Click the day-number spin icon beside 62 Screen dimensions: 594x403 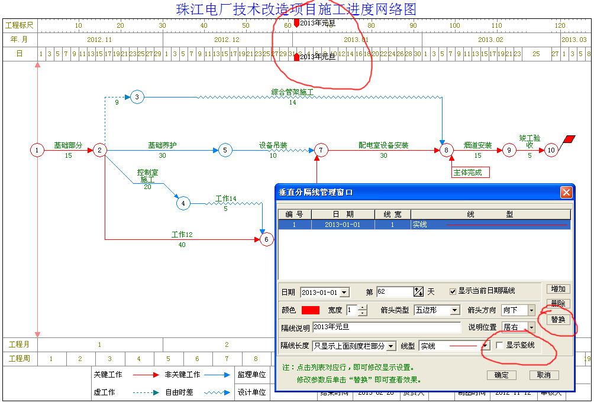pos(418,292)
